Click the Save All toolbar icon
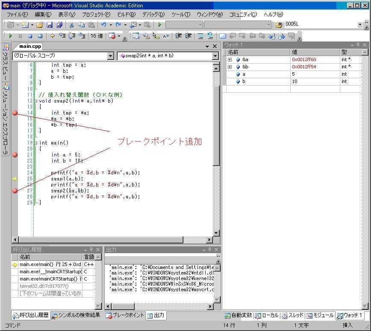Screen dimensions: 371x331 click(59, 25)
